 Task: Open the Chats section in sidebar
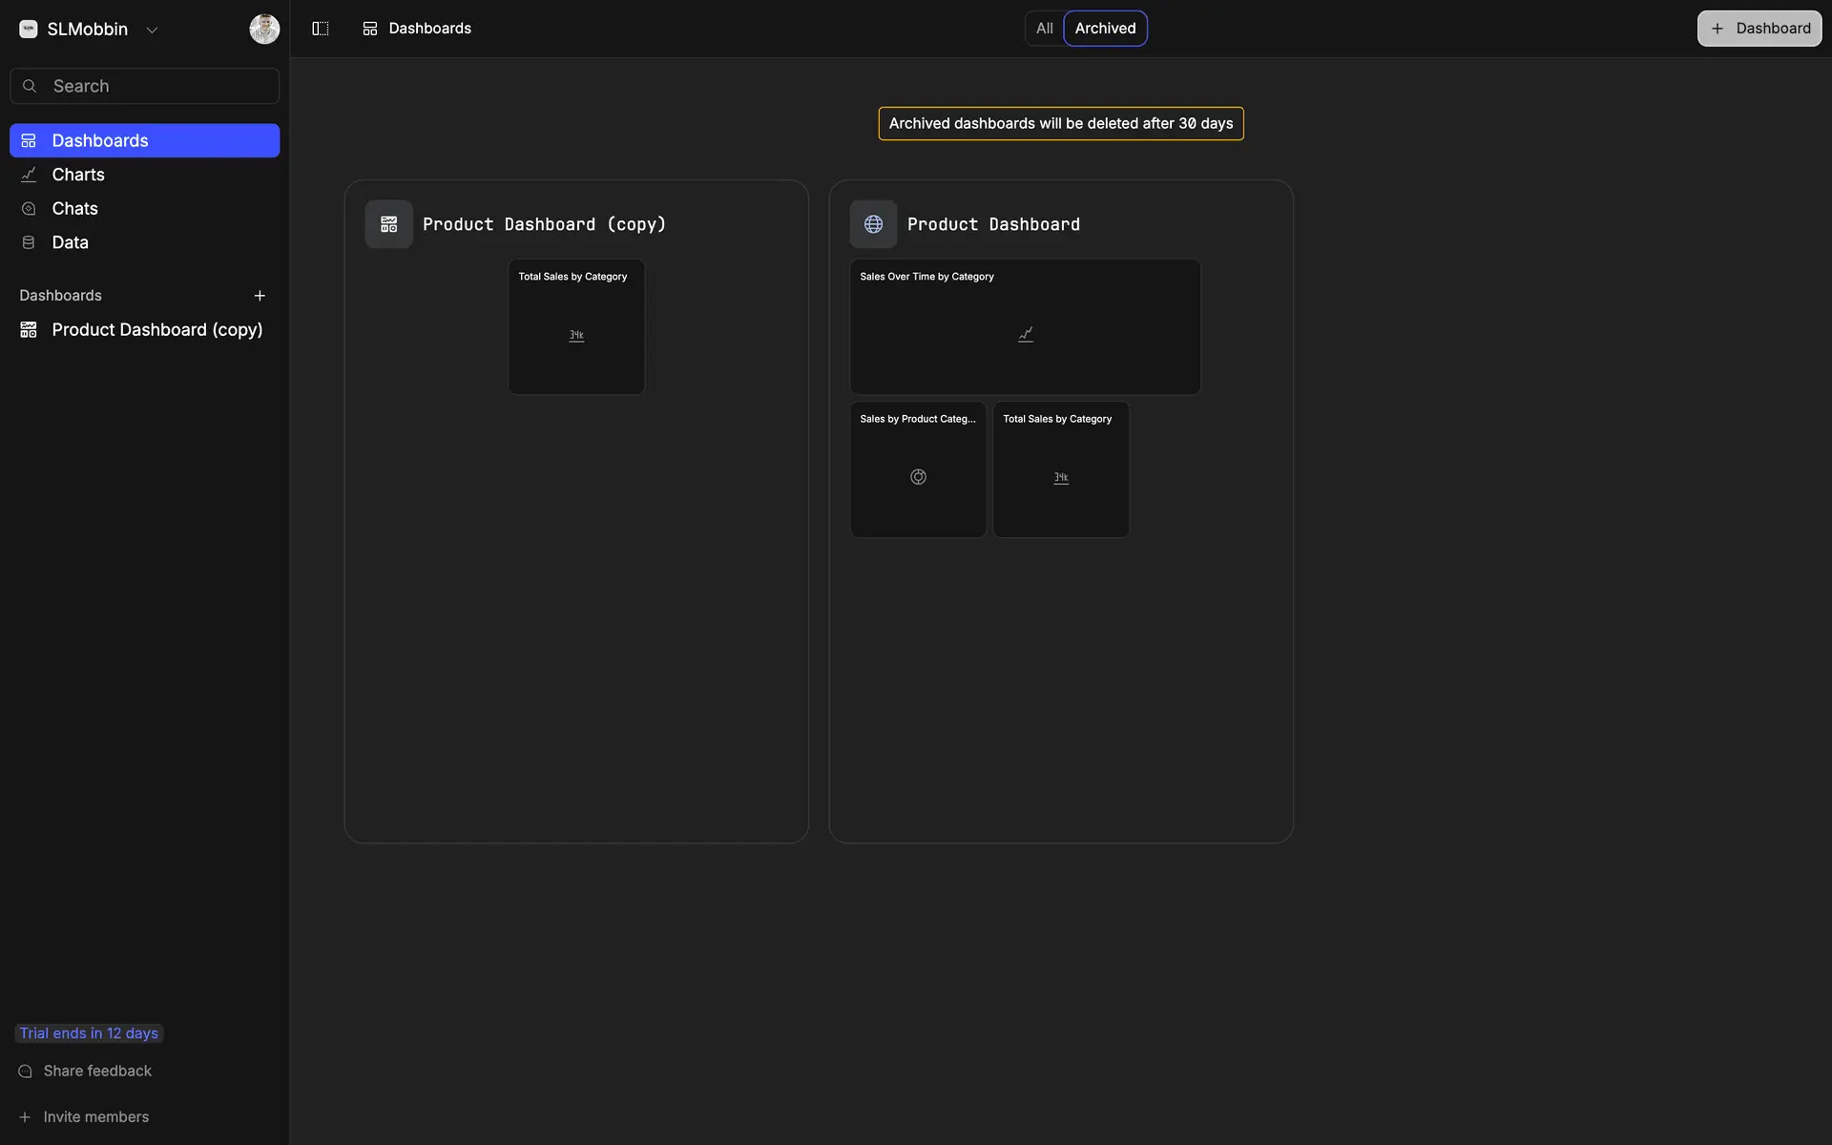click(74, 208)
